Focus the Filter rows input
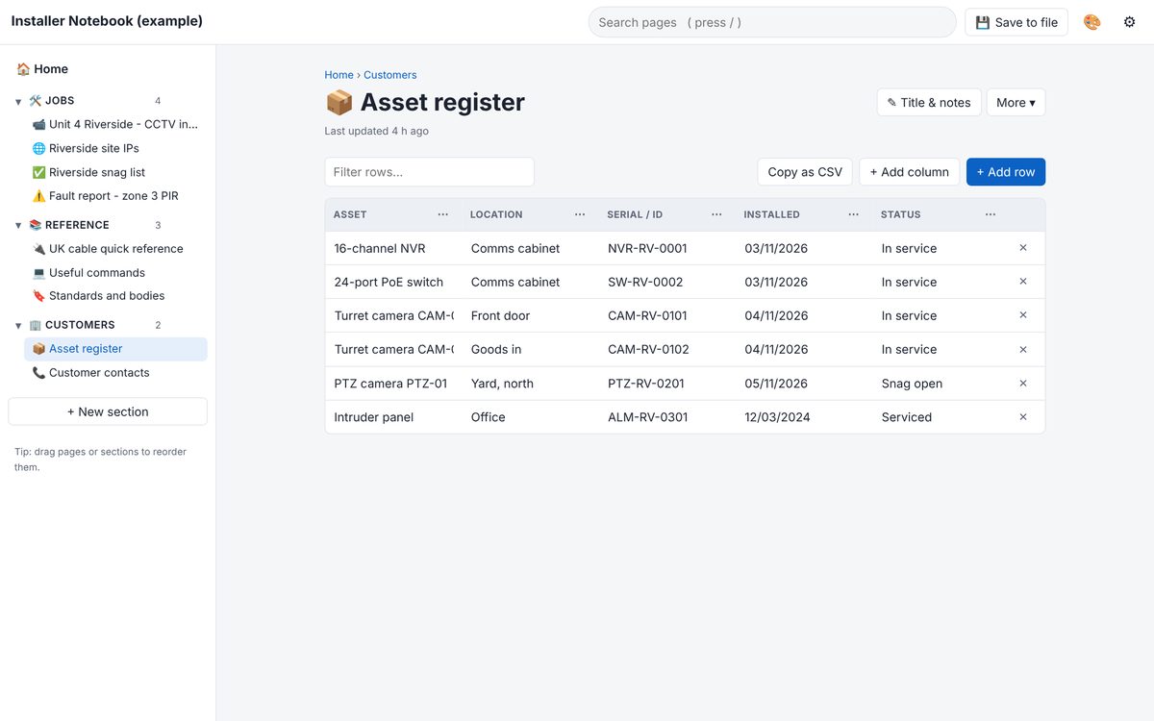Viewport: 1154px width, 721px height. click(429, 172)
